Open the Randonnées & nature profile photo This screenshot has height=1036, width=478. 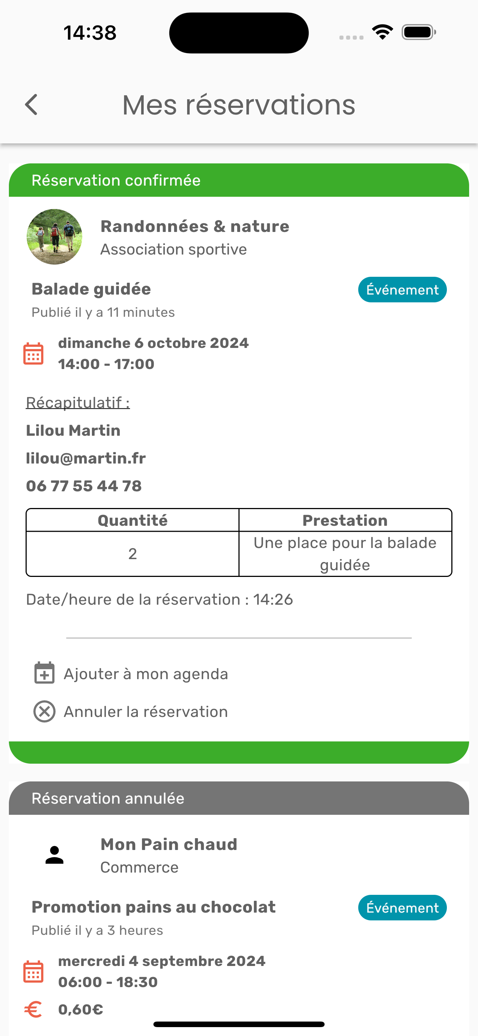[54, 236]
